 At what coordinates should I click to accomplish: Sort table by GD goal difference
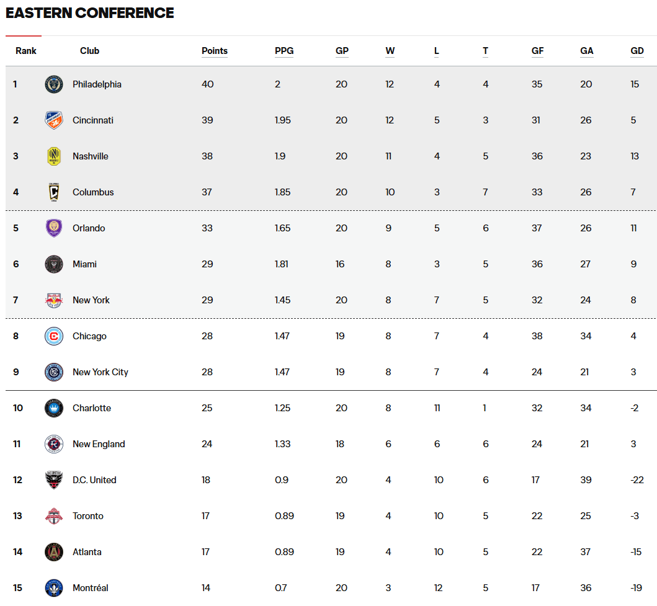pyautogui.click(x=637, y=51)
